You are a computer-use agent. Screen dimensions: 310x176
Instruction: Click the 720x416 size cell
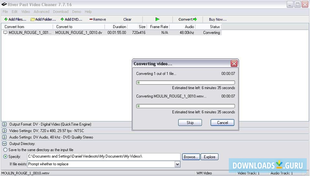point(139,33)
